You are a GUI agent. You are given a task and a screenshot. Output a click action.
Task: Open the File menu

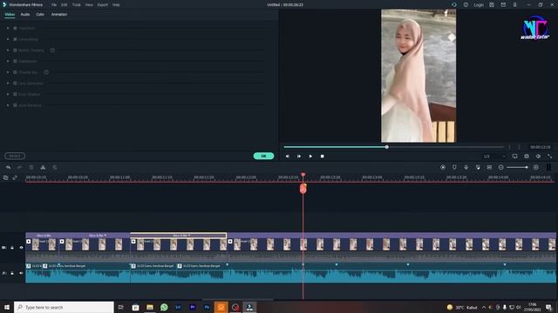click(x=54, y=5)
